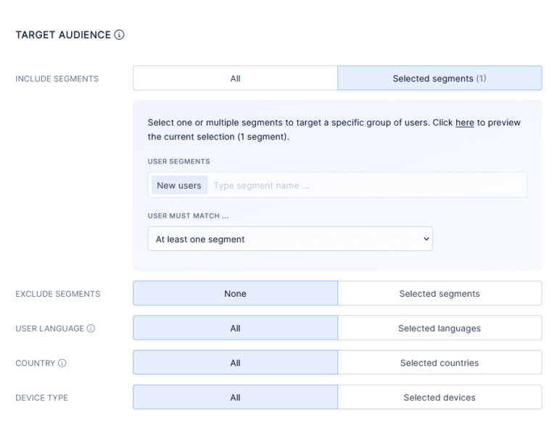Click the 'here' preview link
The width and height of the screenshot is (557, 442).
tap(464, 123)
